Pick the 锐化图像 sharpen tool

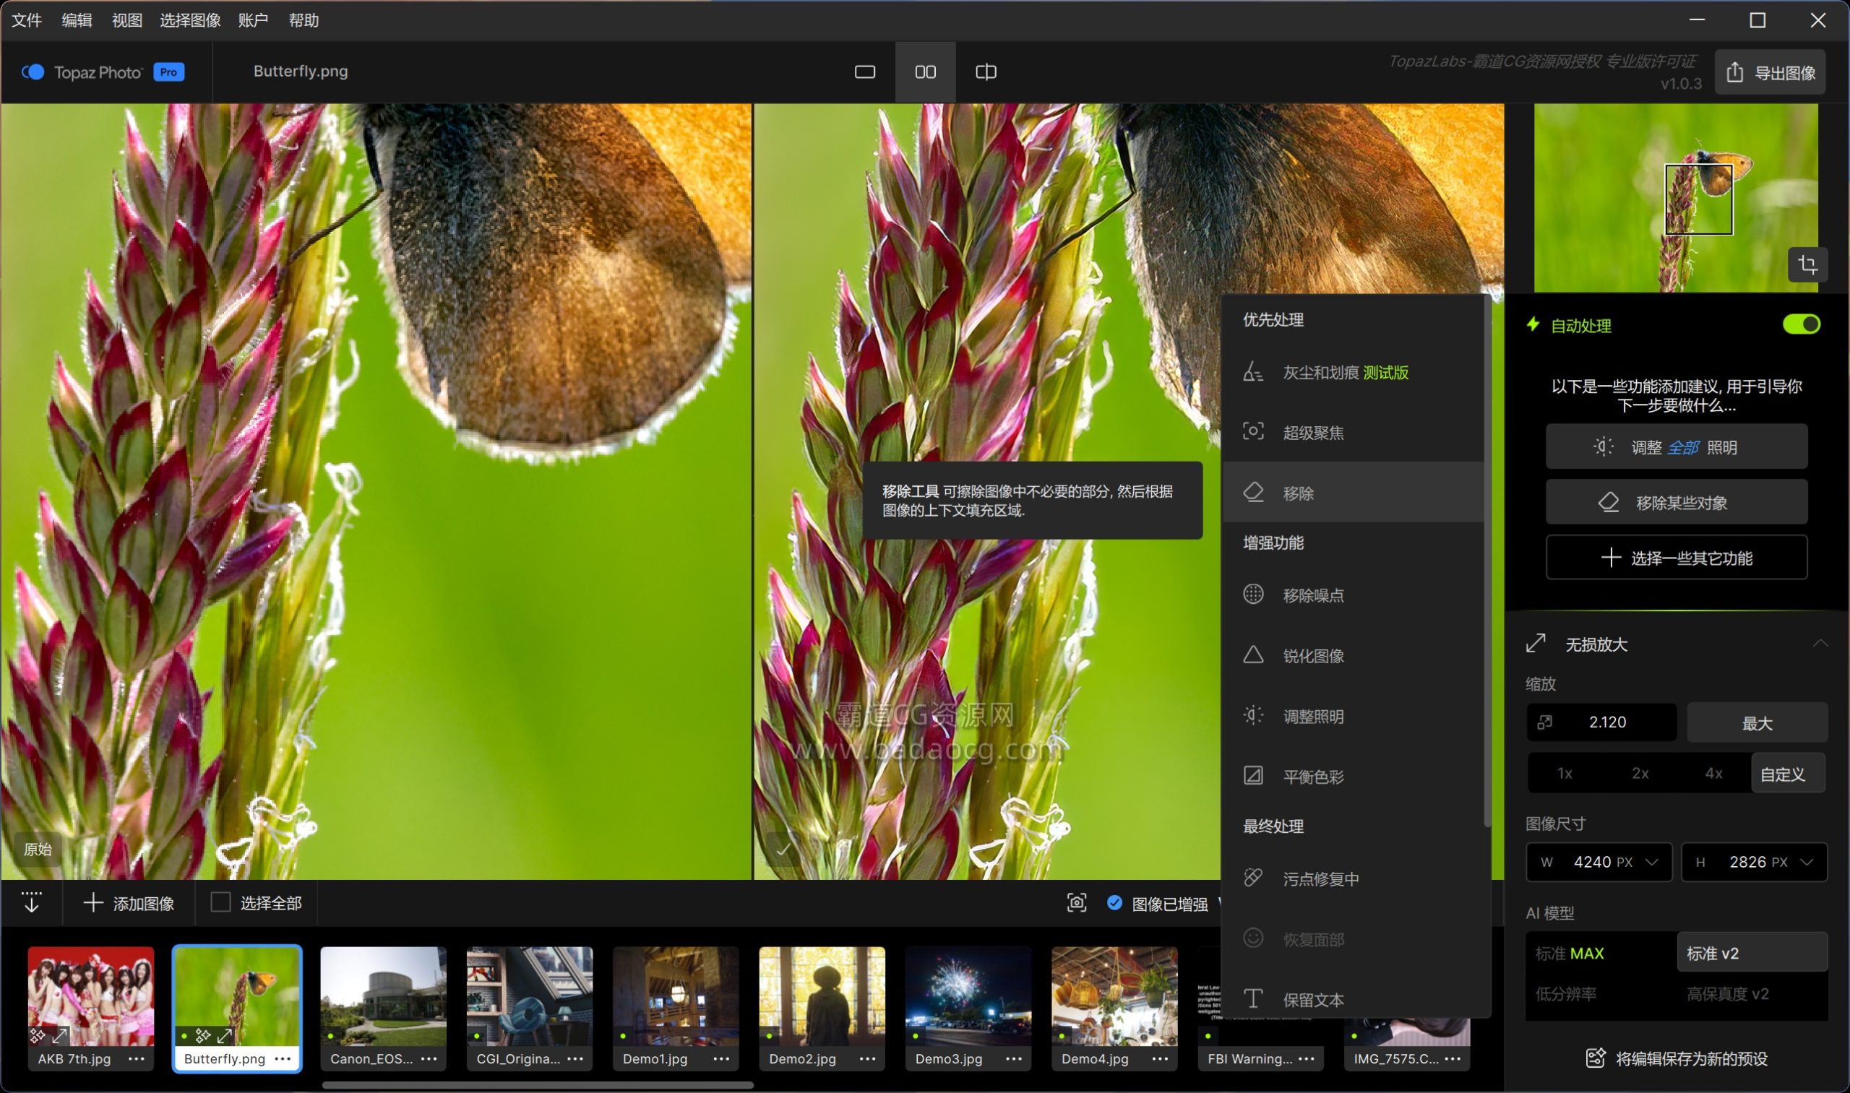[1312, 655]
